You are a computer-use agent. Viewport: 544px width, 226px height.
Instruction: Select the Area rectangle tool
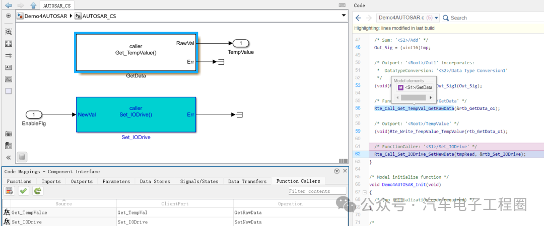pos(9,91)
